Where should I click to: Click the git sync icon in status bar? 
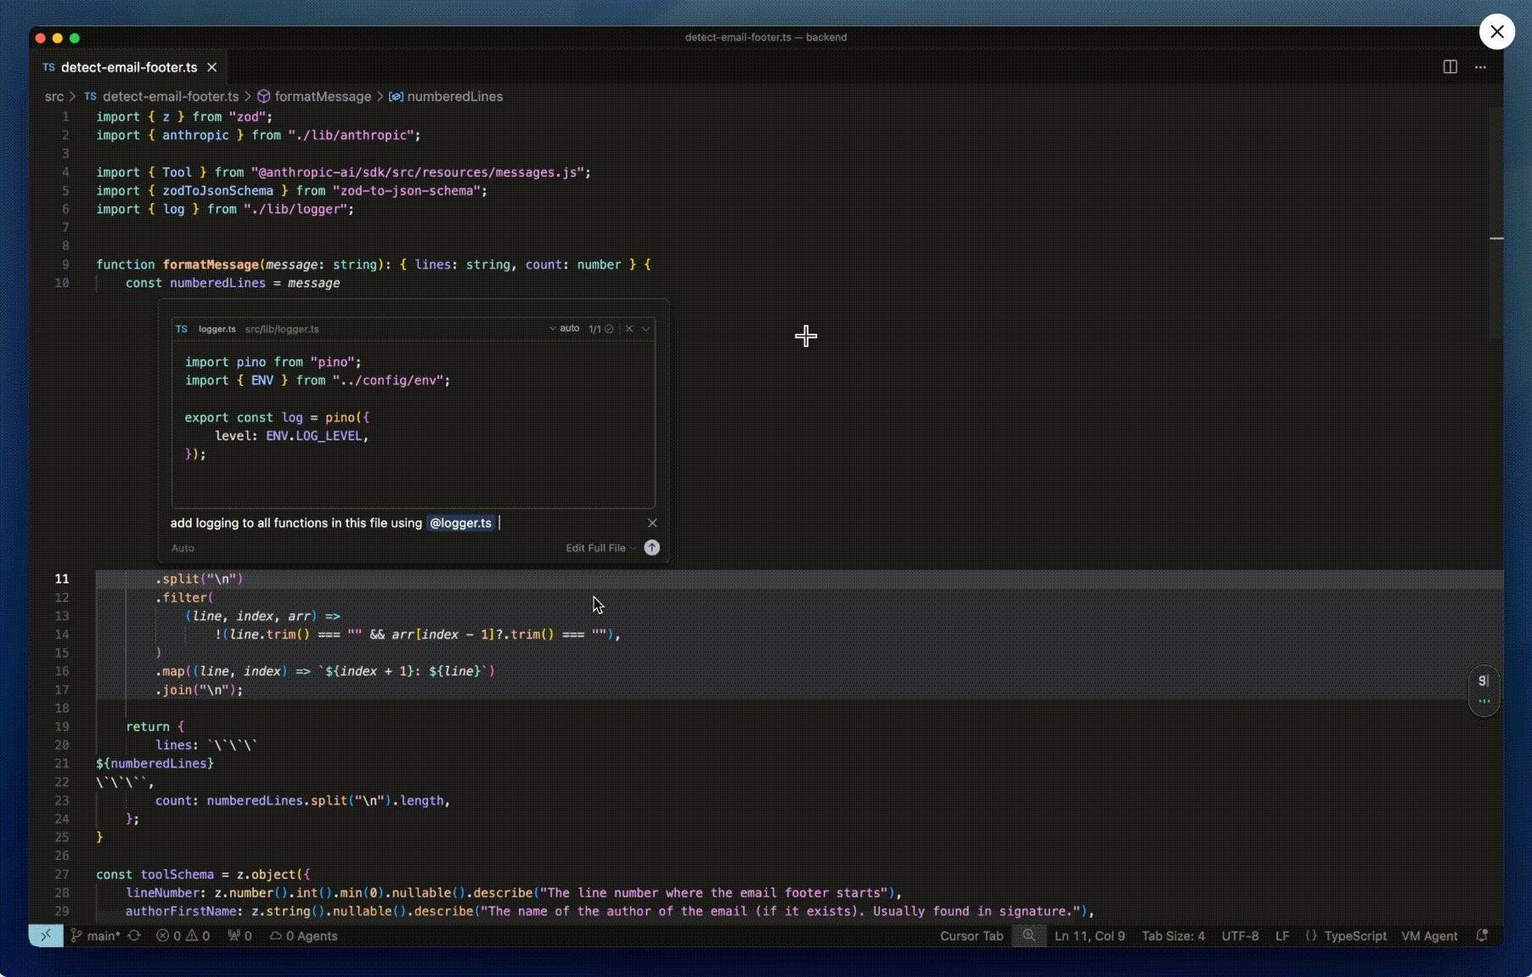point(135,936)
